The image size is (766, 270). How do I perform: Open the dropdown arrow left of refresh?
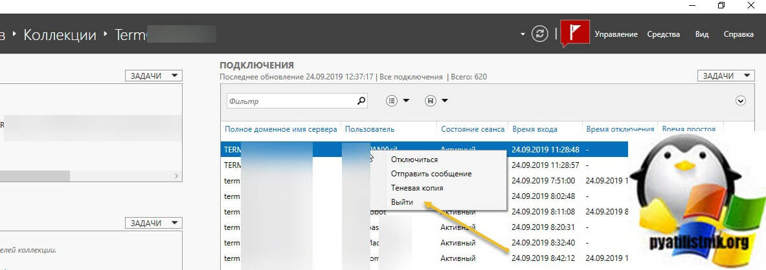(523, 34)
